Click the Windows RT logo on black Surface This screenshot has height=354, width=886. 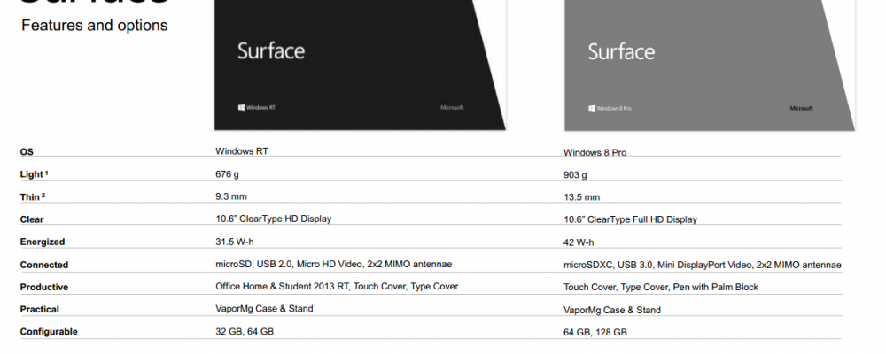coord(257,107)
